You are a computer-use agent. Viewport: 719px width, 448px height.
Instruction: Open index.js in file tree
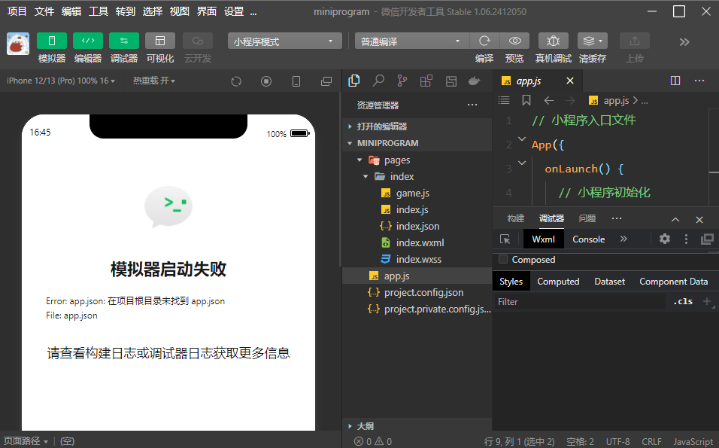pos(417,210)
